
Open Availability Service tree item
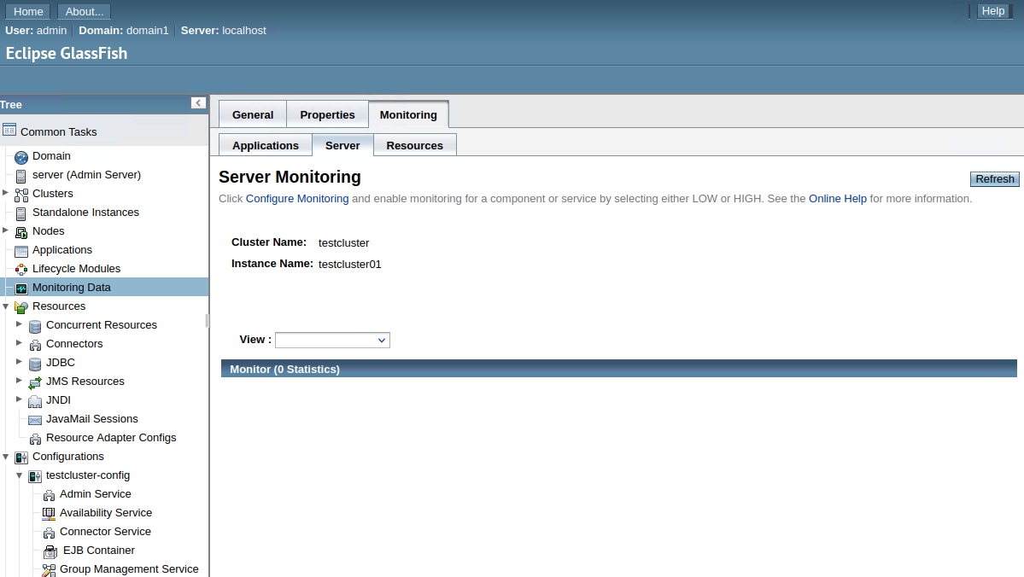tap(106, 513)
